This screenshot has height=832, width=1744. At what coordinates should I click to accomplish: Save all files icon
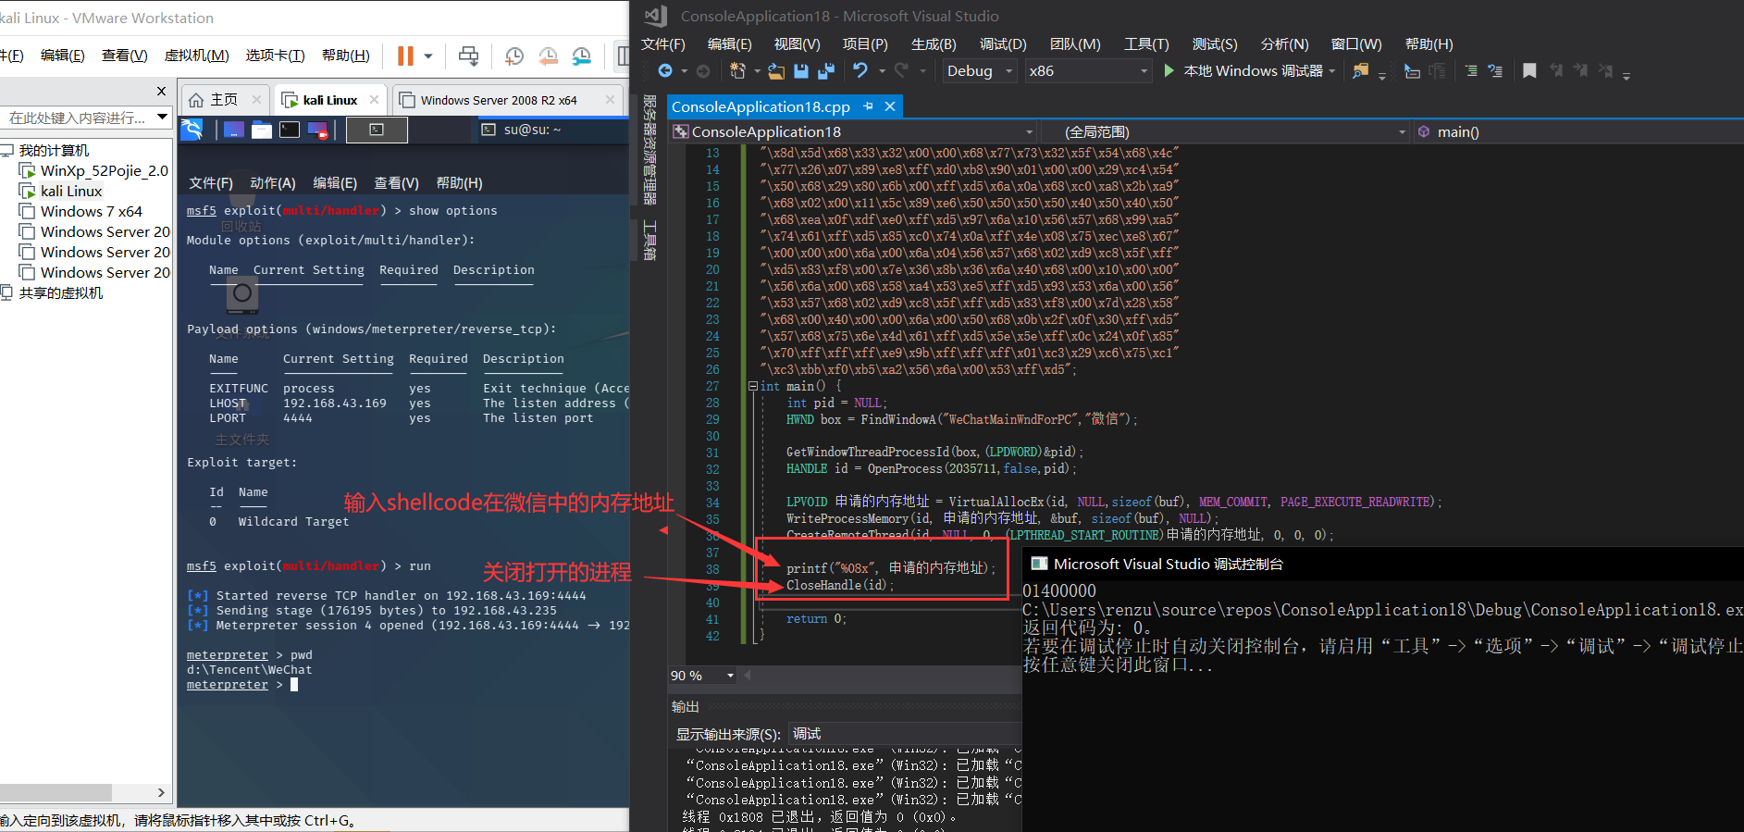826,71
